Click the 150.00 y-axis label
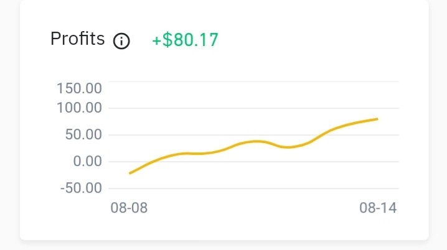The height and width of the screenshot is (250, 447). [x=79, y=88]
